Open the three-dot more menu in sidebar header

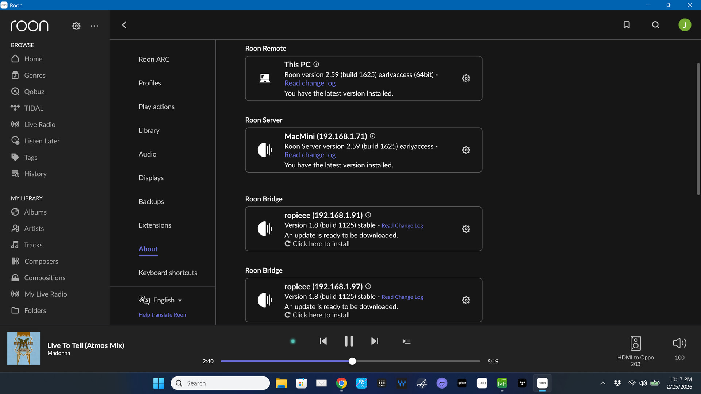click(94, 26)
